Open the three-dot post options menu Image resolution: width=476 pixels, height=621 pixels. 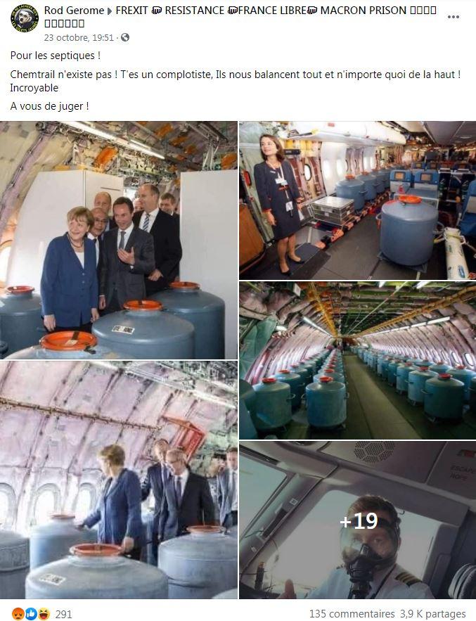click(453, 17)
